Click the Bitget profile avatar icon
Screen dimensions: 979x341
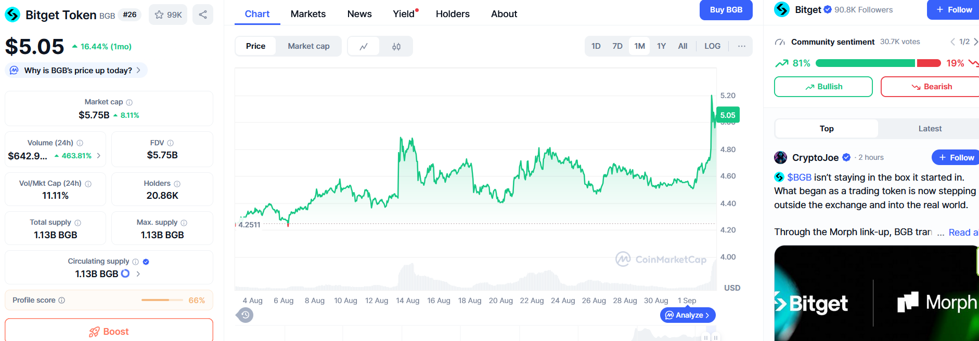[782, 9]
